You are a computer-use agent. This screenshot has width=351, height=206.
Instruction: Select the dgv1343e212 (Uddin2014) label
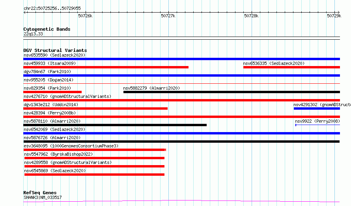51,105
